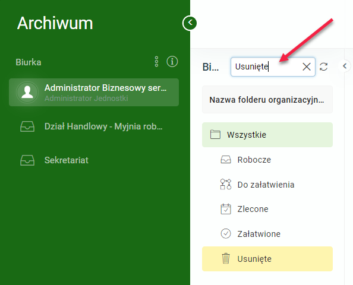Click the Załatwione checkmark icon
The height and width of the screenshot is (285, 353).
[226, 233]
